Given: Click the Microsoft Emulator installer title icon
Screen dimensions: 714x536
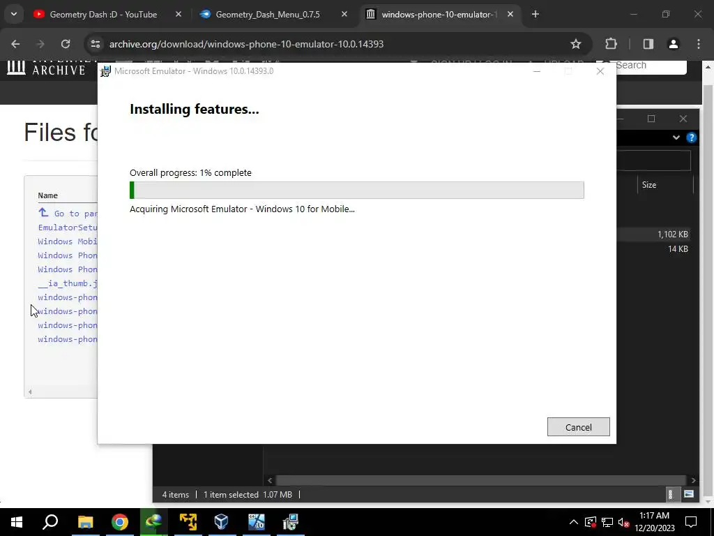Looking at the screenshot, I should point(106,71).
